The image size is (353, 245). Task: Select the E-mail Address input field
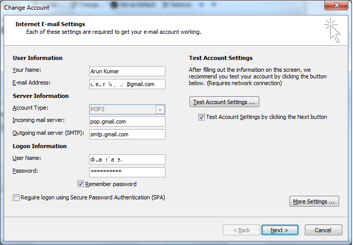127,84
